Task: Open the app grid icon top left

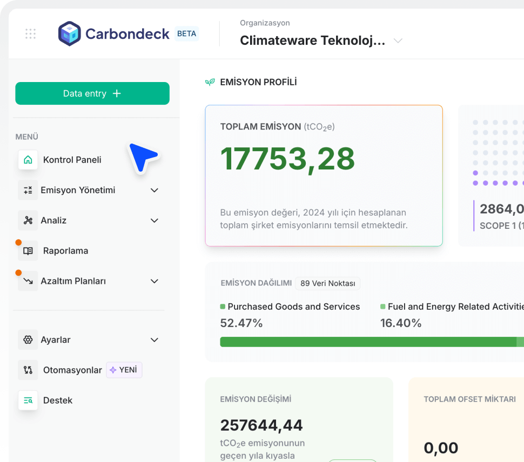Action: [30, 33]
